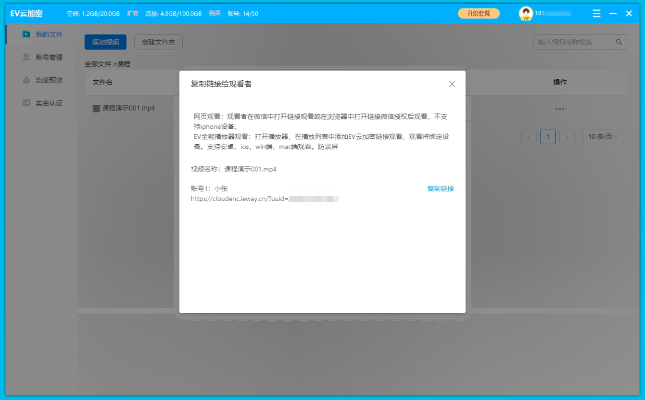Image resolution: width=645 pixels, height=400 pixels.
Task: Click the 我的文件 folder icon
Action: [26, 34]
